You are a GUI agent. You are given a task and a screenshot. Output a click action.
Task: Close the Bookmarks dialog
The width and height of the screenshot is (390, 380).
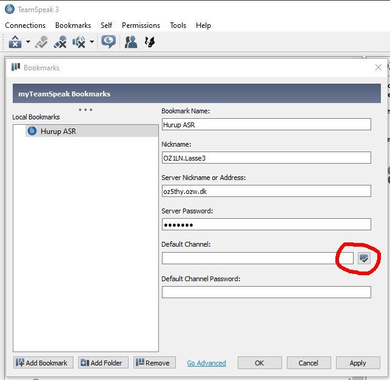click(x=378, y=67)
